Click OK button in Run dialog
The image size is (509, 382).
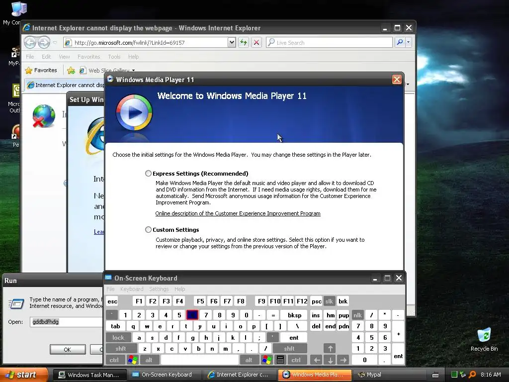[68, 350]
